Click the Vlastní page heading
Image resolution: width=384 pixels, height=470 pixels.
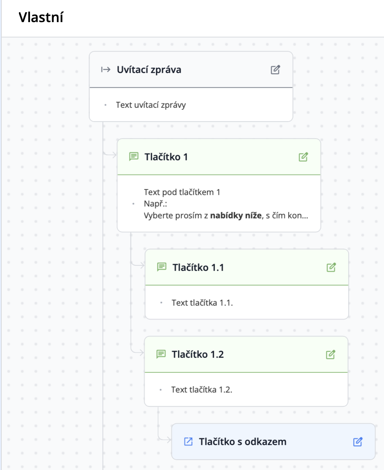41,17
